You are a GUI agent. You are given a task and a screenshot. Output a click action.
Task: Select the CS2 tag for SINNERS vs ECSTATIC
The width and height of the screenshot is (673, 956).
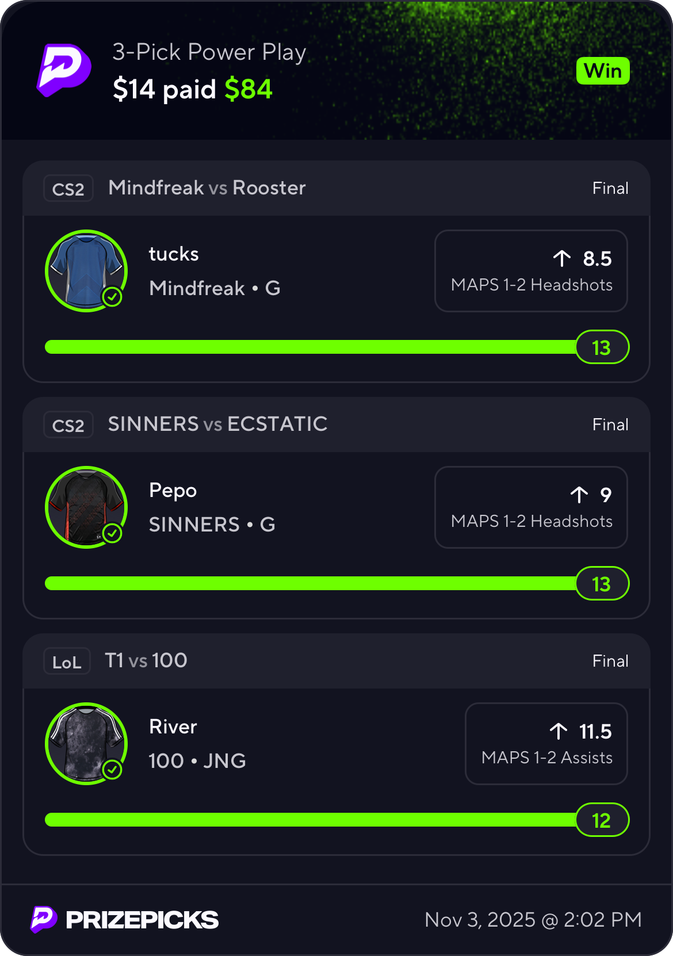pos(68,425)
